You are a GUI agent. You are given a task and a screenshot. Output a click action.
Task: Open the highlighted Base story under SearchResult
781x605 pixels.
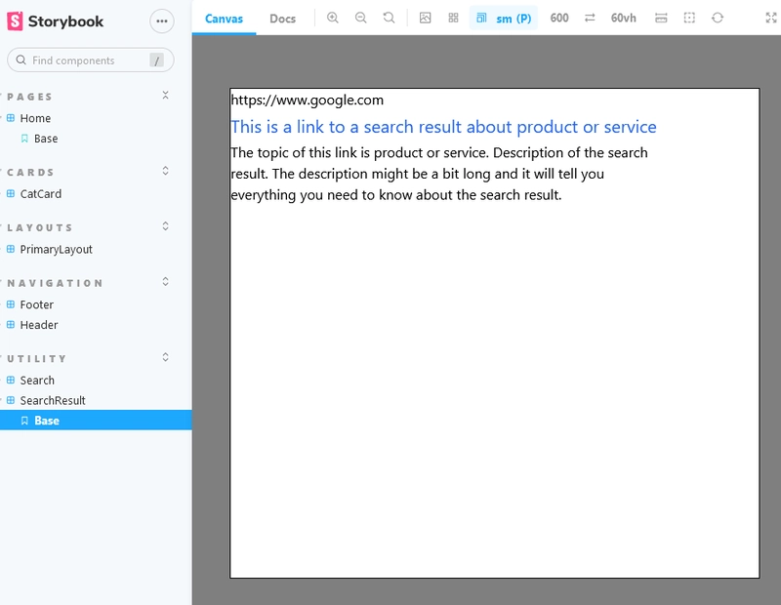point(96,421)
